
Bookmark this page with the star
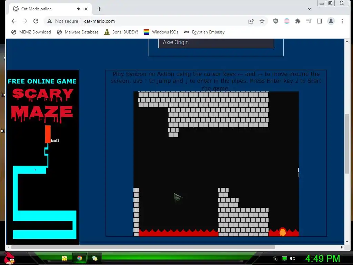click(262, 21)
